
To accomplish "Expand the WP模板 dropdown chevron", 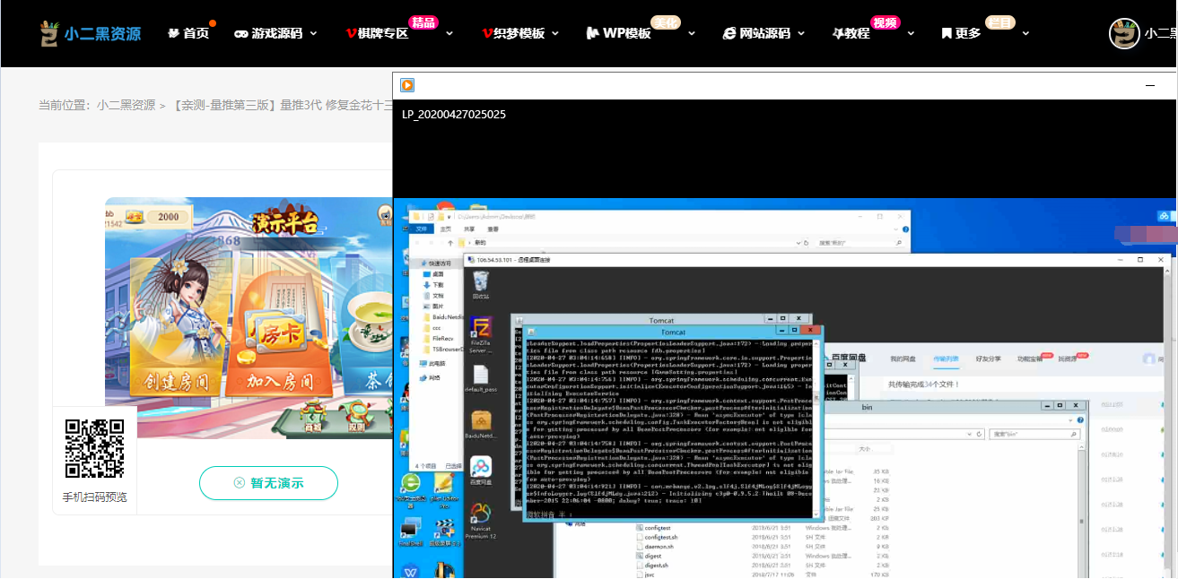I will tap(692, 33).
